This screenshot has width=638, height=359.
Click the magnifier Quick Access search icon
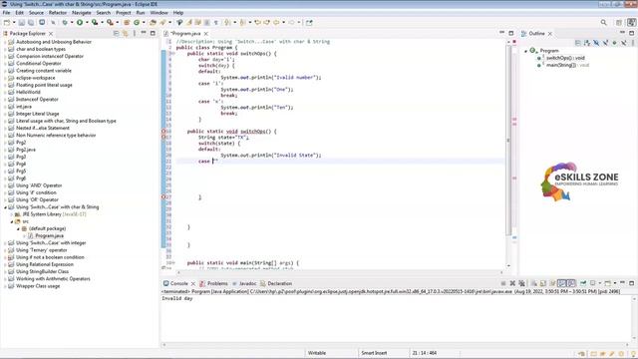pyautogui.click(x=604, y=23)
